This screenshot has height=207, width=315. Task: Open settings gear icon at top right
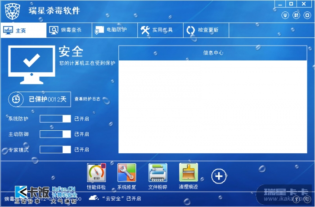(x=307, y=15)
